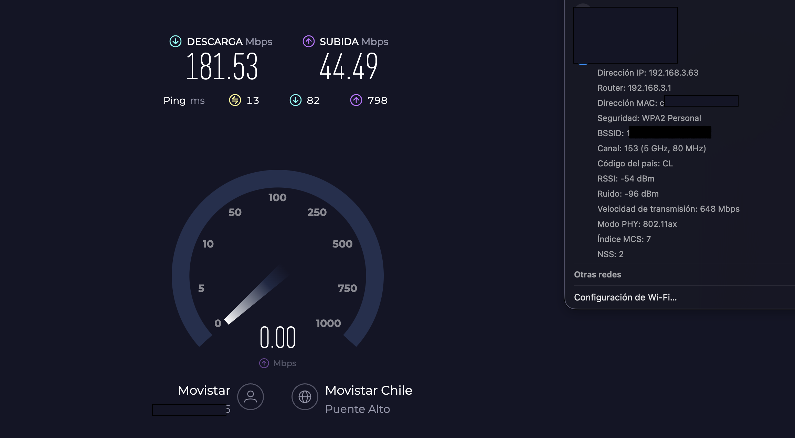Viewport: 795px width, 438px height.
Task: Click the purple upload latency icon
Action: click(356, 100)
